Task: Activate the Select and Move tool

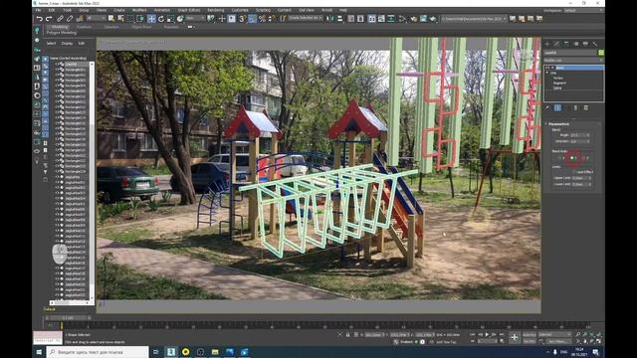Action: coord(151,19)
